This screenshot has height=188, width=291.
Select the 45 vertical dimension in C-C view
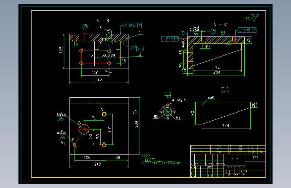[181, 53]
